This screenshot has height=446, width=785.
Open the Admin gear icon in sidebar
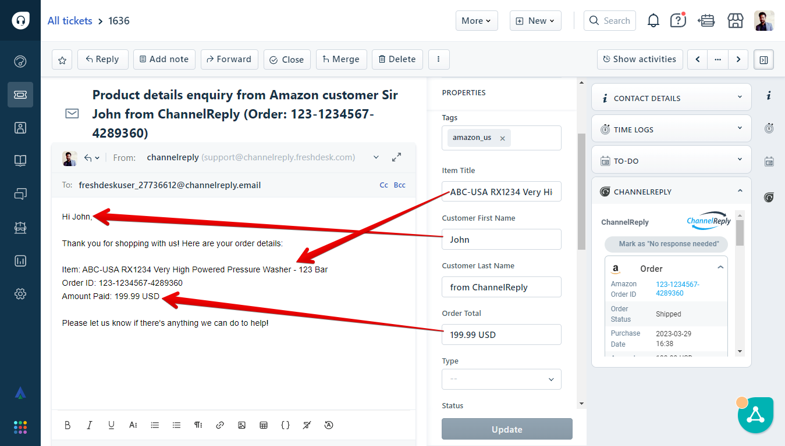(x=20, y=294)
